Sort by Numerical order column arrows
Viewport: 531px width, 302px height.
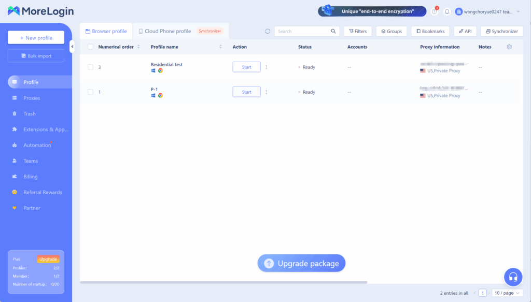tap(138, 47)
